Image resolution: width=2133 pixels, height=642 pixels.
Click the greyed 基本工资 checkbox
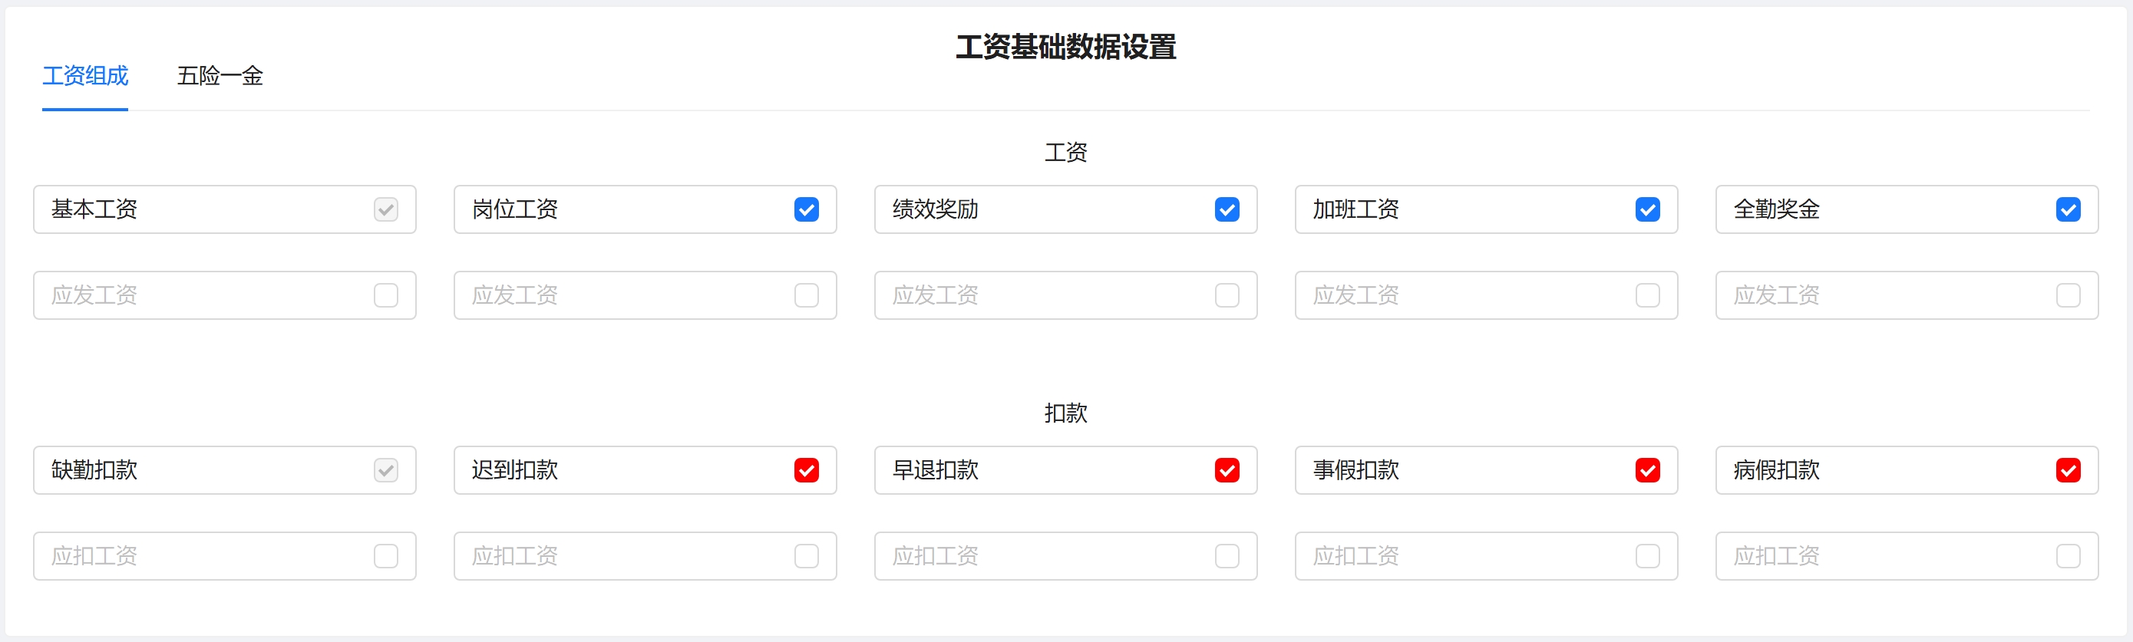click(x=386, y=209)
